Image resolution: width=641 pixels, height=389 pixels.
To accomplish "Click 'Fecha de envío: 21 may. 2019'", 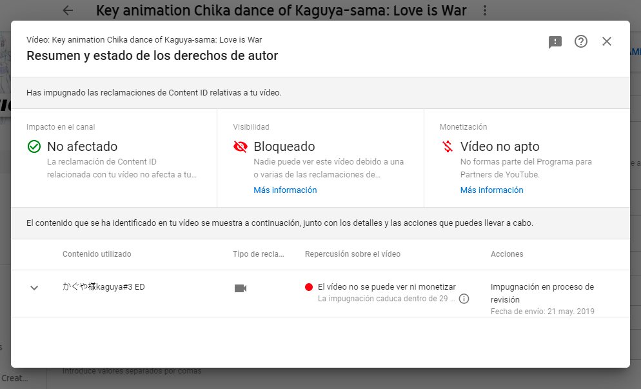I will [542, 312].
